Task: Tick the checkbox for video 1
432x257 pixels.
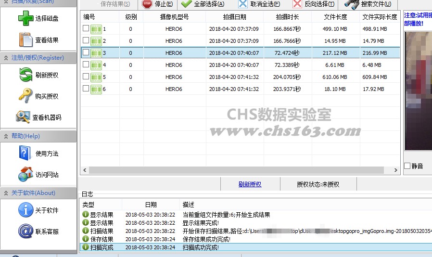Action: click(x=86, y=28)
